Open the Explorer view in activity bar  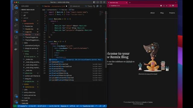pyautogui.click(x=16, y=7)
